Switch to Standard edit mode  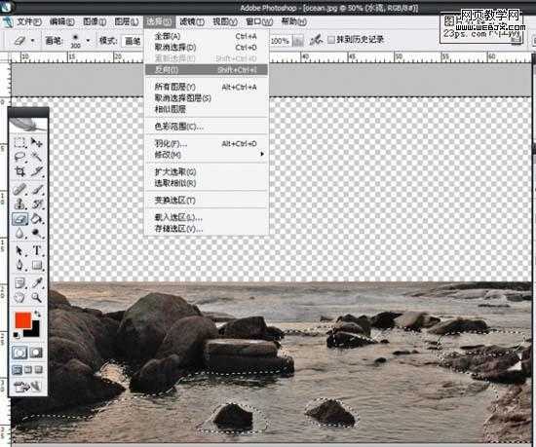19,353
